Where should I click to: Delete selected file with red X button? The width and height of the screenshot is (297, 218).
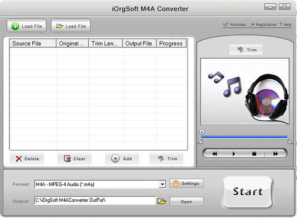click(27, 159)
